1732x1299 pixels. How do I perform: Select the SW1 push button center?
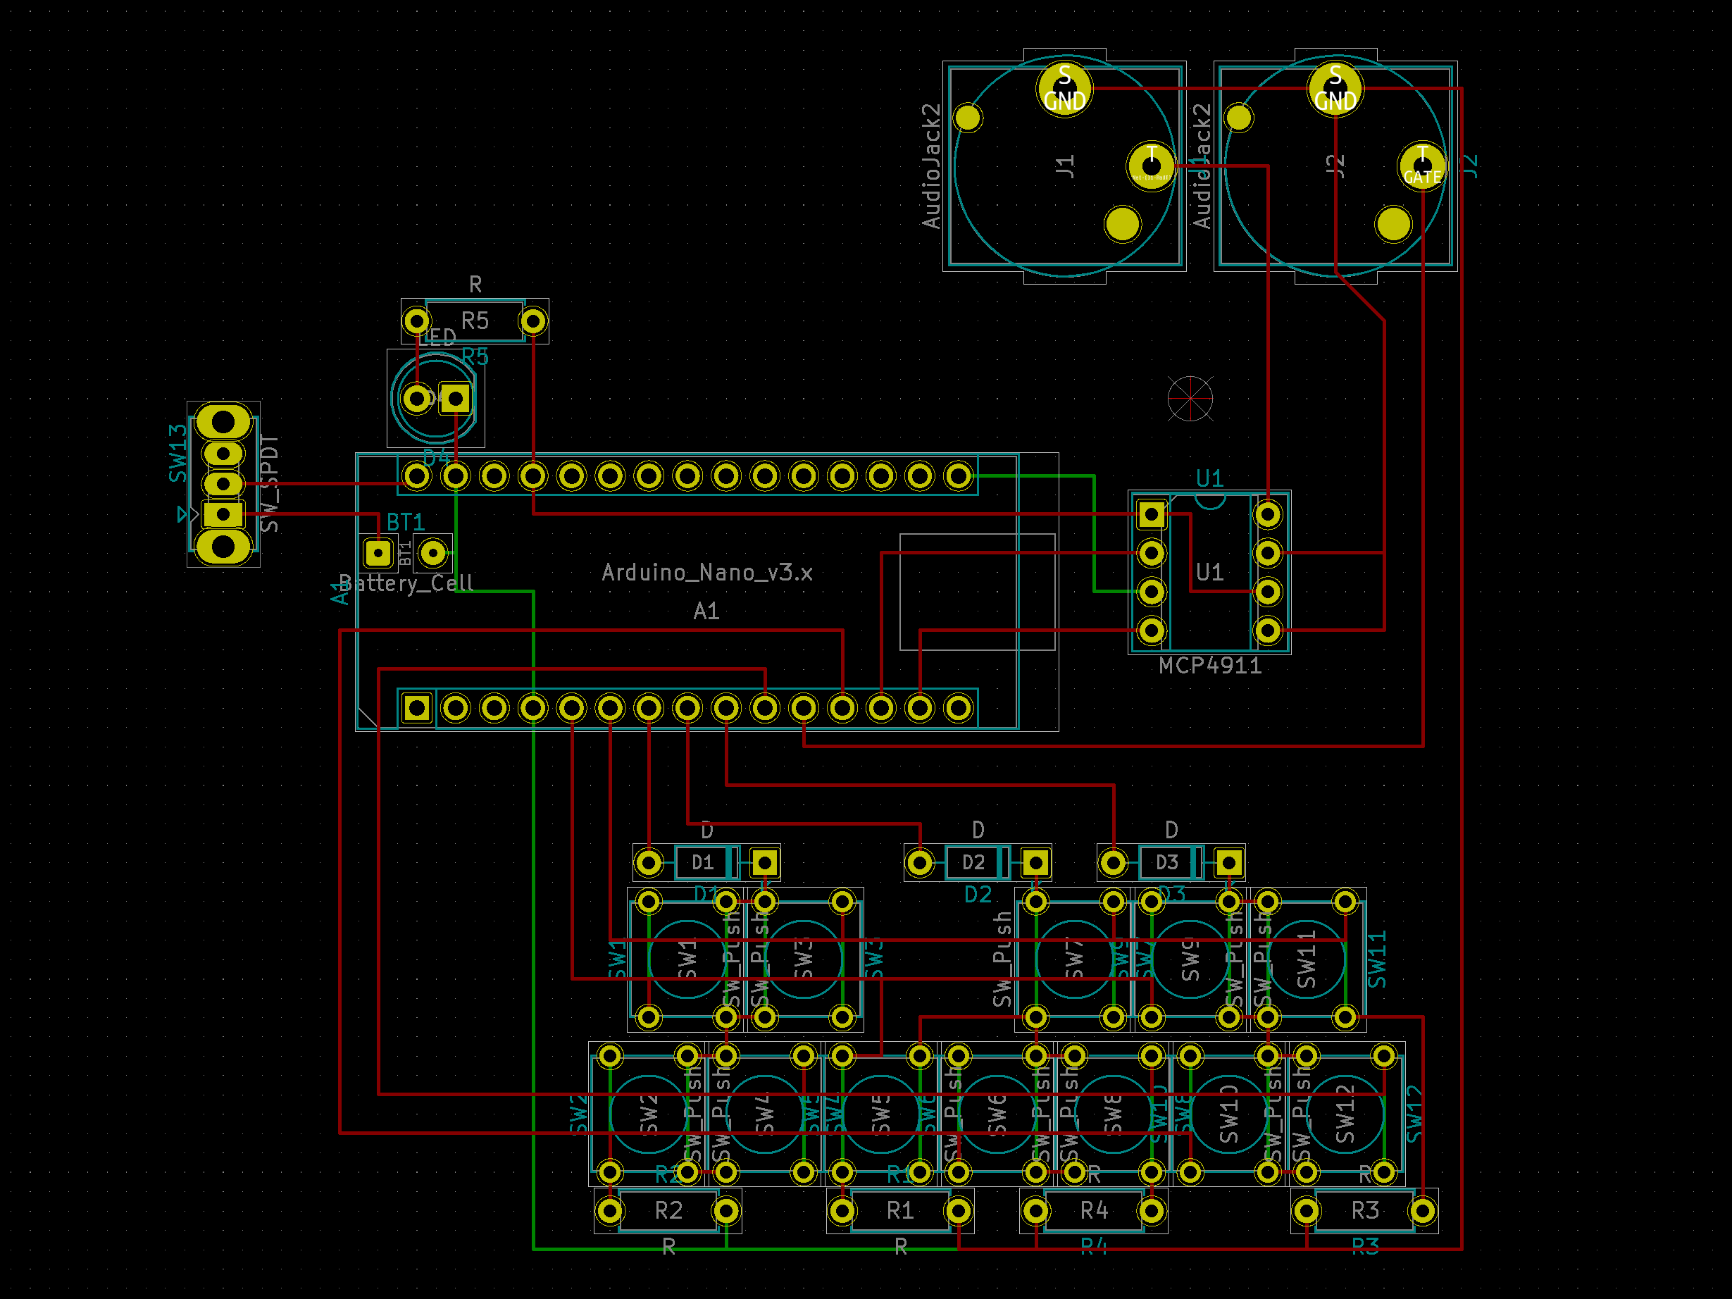(x=687, y=959)
